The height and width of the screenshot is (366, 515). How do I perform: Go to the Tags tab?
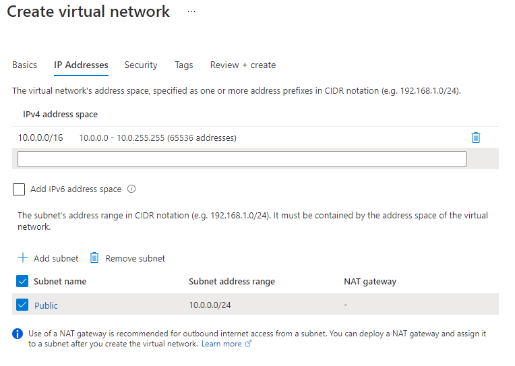[x=184, y=65]
